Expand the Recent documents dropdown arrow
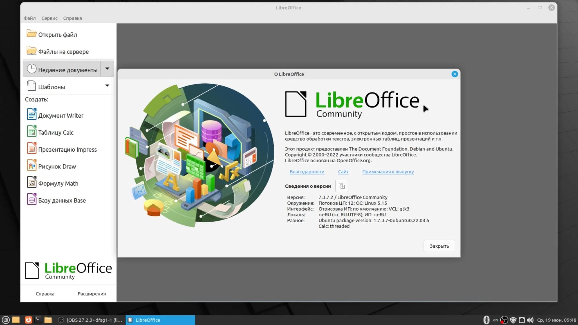578x325 pixels. (x=107, y=69)
